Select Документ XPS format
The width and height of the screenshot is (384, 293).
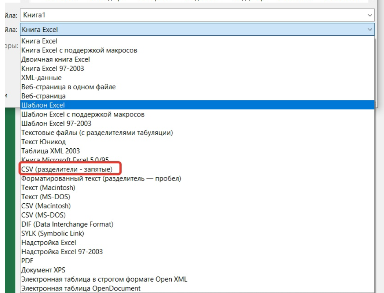pyautogui.click(x=197, y=270)
